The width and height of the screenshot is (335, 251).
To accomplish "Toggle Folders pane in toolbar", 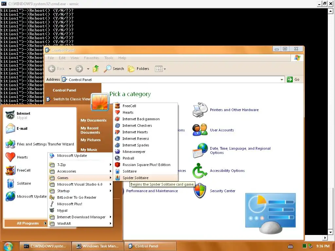I will coord(138,69).
